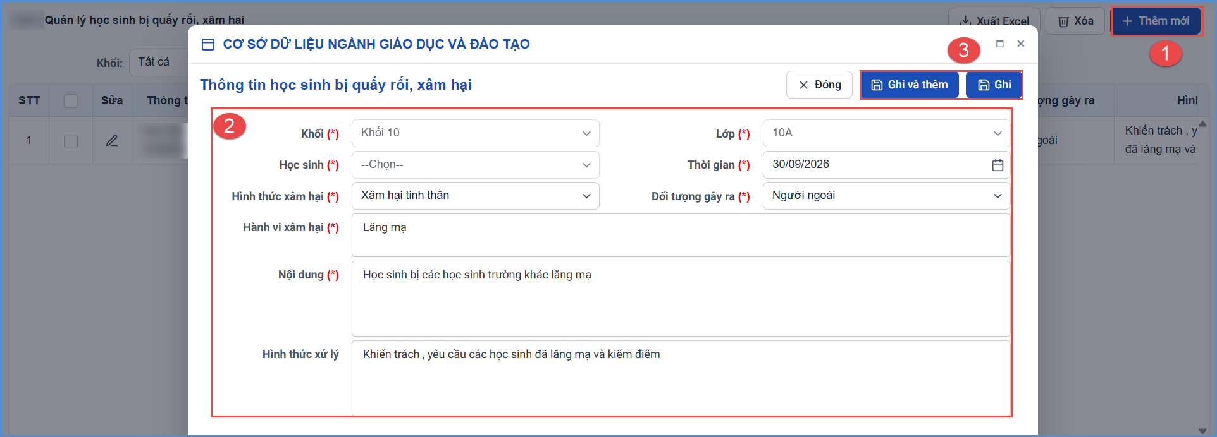
Task: Click the Thêm mới button
Action: coord(1156,21)
